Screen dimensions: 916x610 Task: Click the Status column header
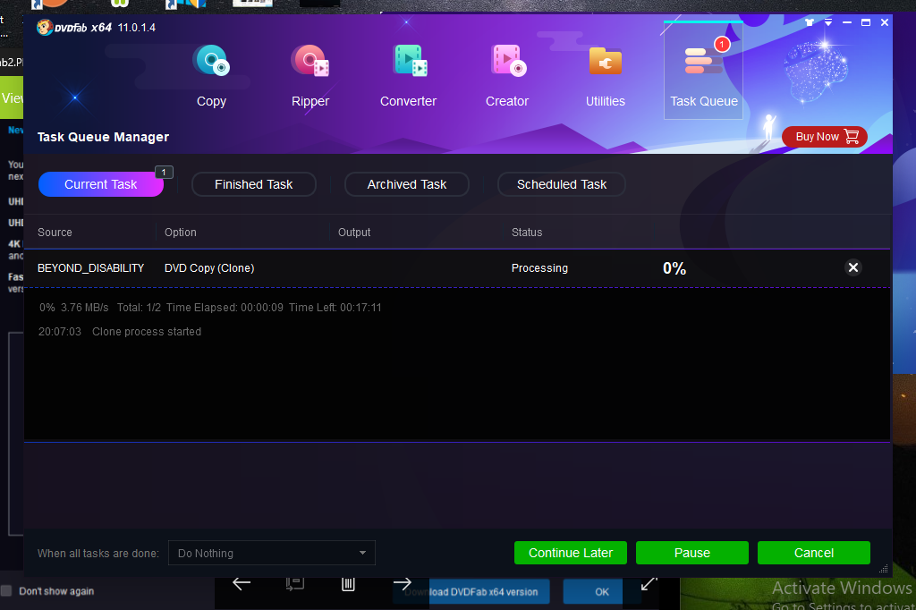(x=527, y=232)
